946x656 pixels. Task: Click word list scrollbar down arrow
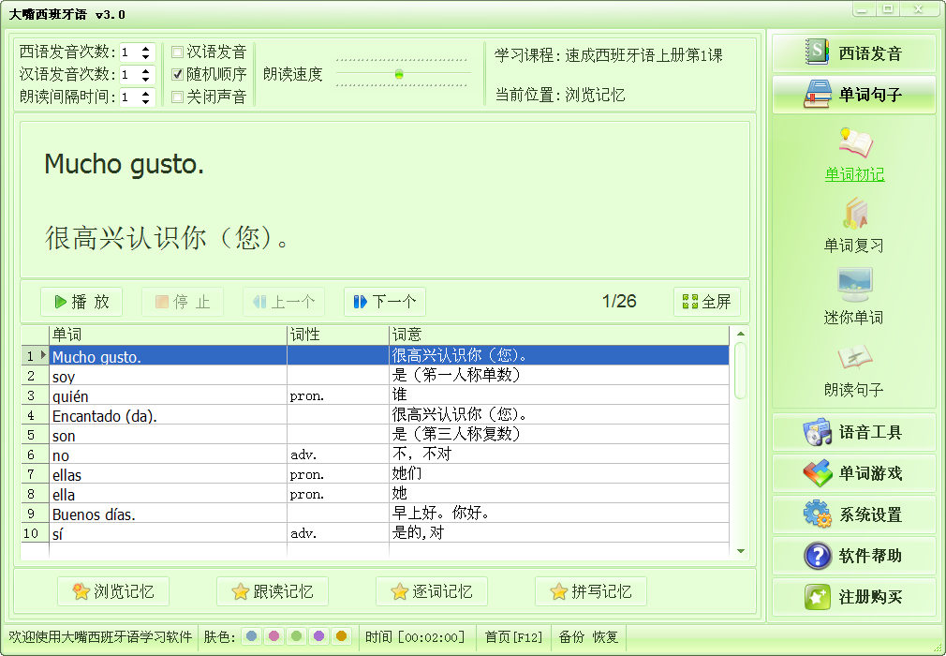740,551
